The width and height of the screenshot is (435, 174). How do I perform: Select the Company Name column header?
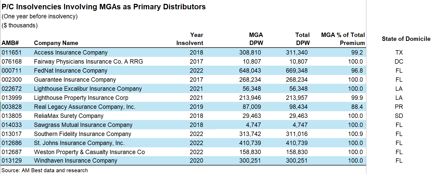coord(56,43)
